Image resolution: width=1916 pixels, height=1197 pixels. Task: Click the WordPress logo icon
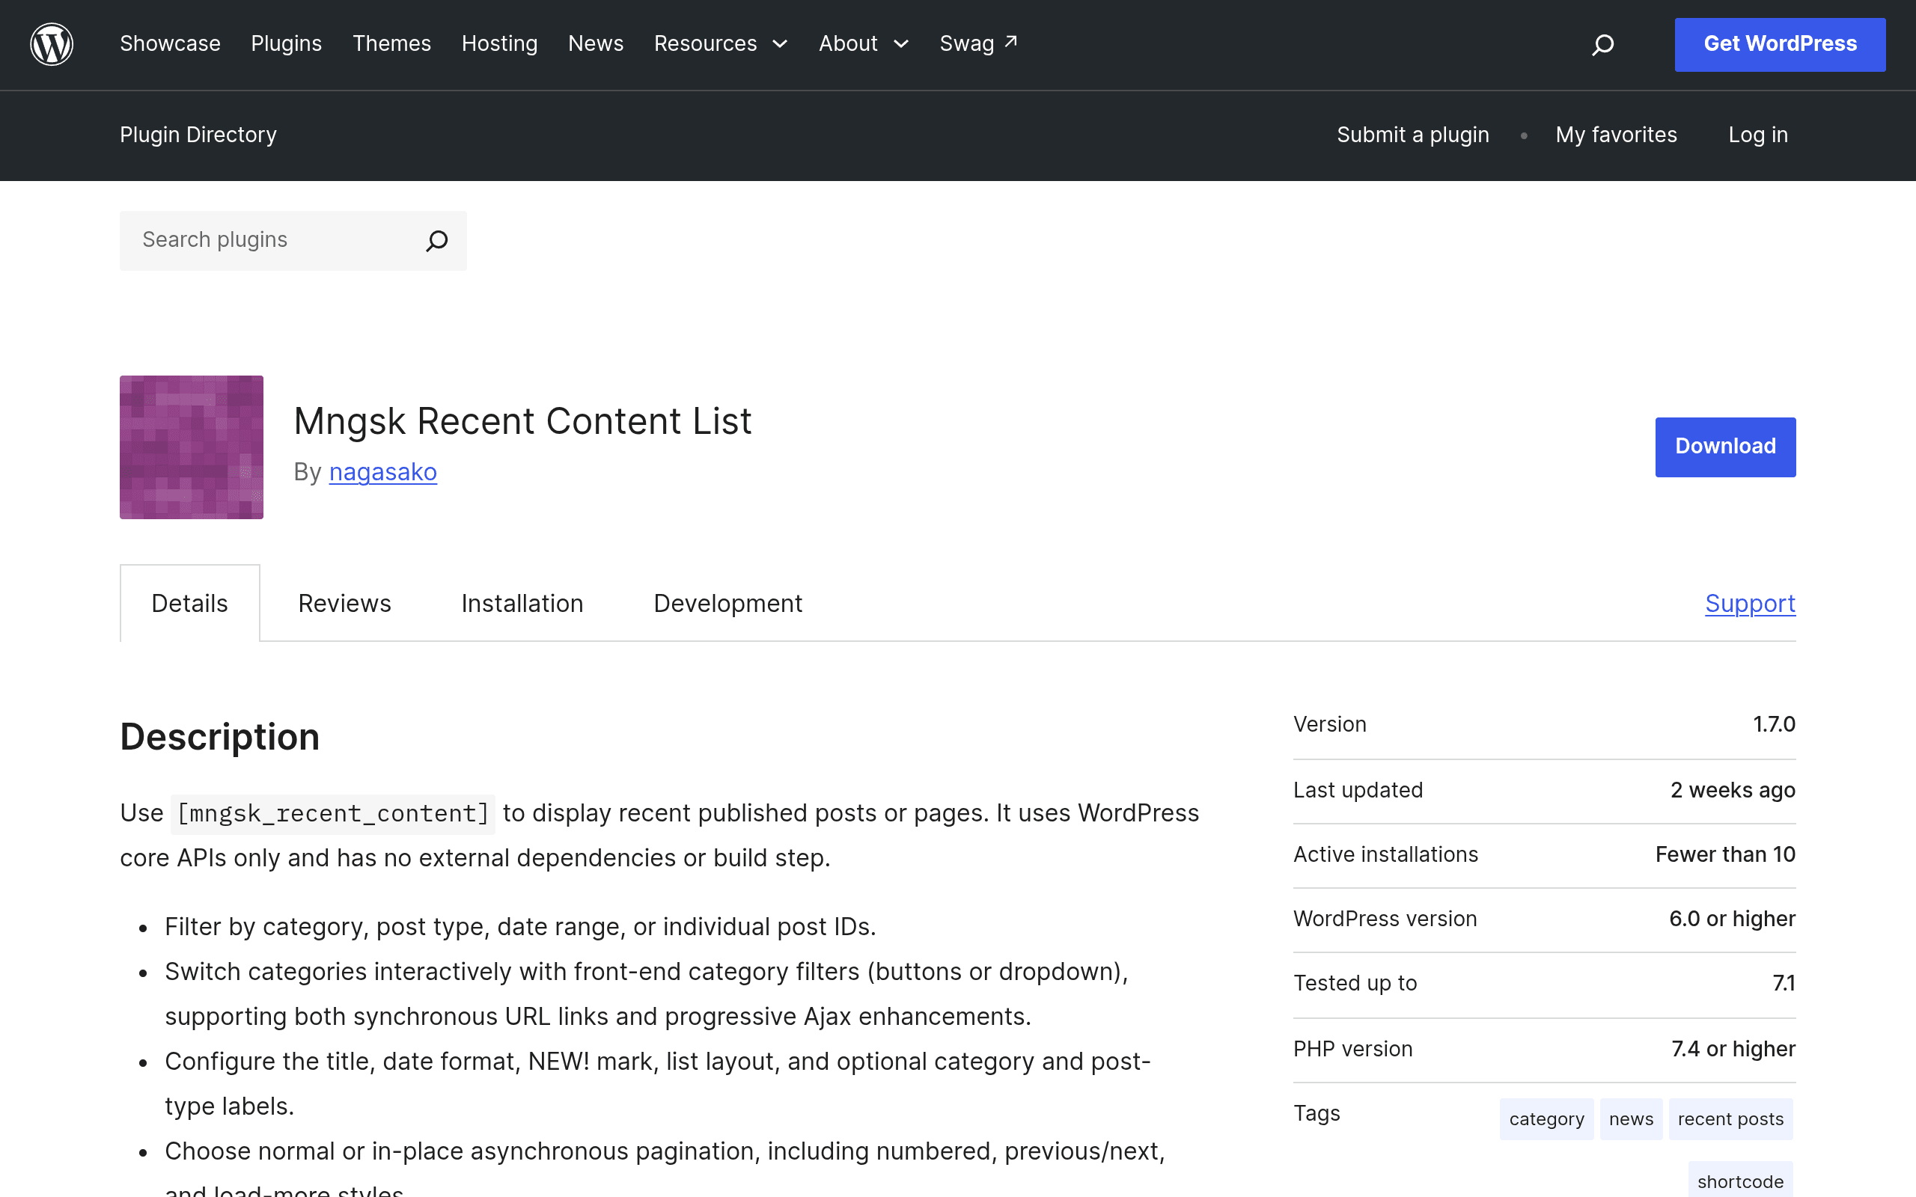[52, 44]
